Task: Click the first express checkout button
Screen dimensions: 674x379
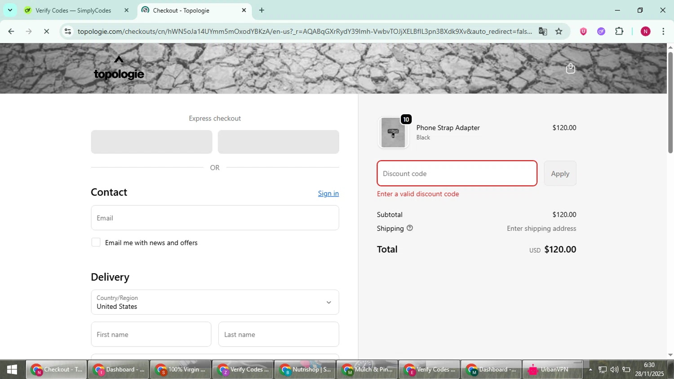Action: pos(151,142)
